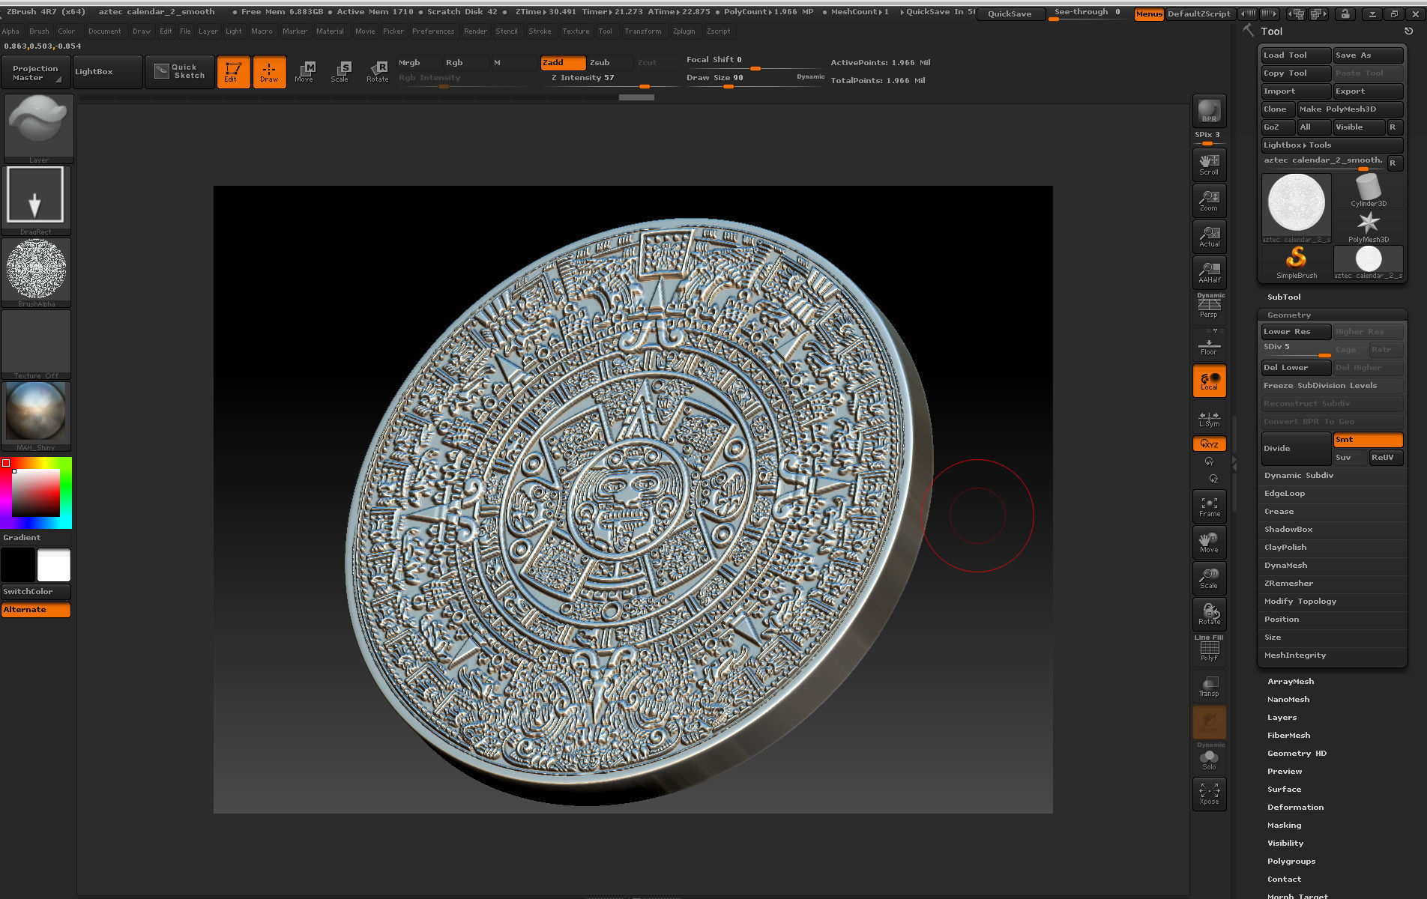Open the DragRect stroke selector

pos(36,200)
